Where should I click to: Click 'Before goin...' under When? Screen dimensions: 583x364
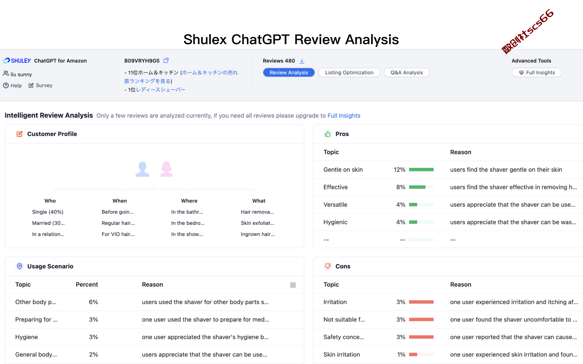coord(118,212)
